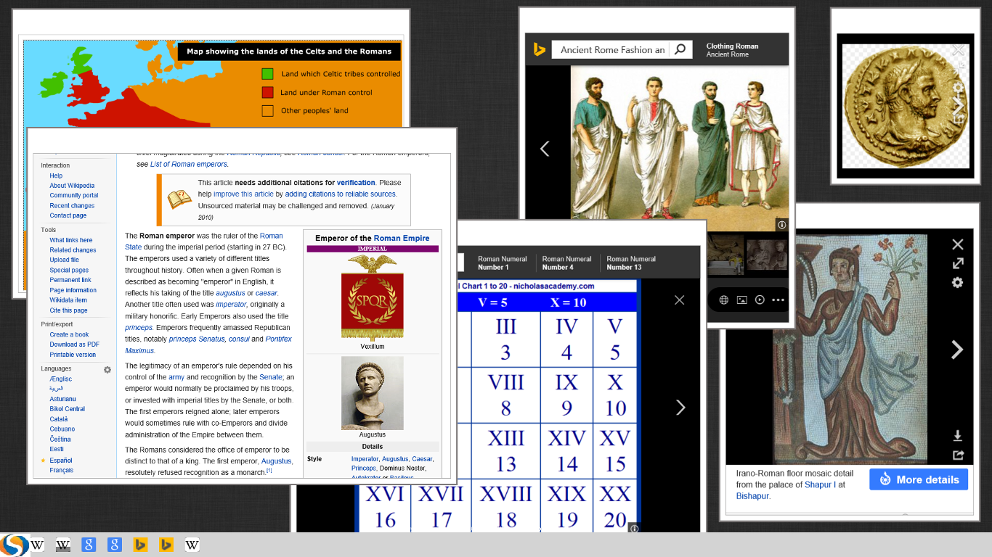Close the Roman numeral chart viewer with the X
This screenshot has width=992, height=557.
(x=679, y=300)
